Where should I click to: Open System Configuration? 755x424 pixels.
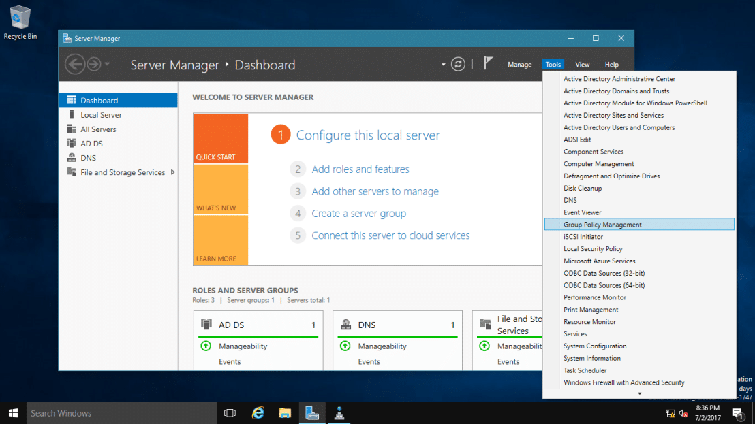click(639, 346)
